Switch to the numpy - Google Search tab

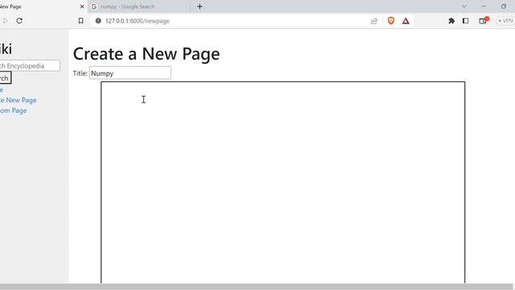138,6
